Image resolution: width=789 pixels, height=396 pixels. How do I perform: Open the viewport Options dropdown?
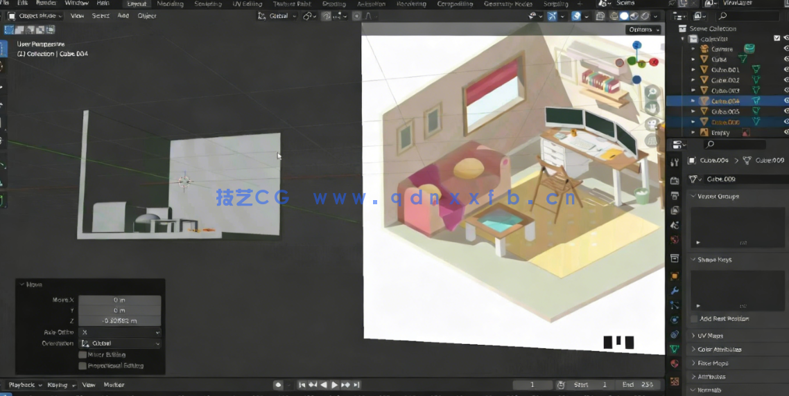click(x=643, y=30)
